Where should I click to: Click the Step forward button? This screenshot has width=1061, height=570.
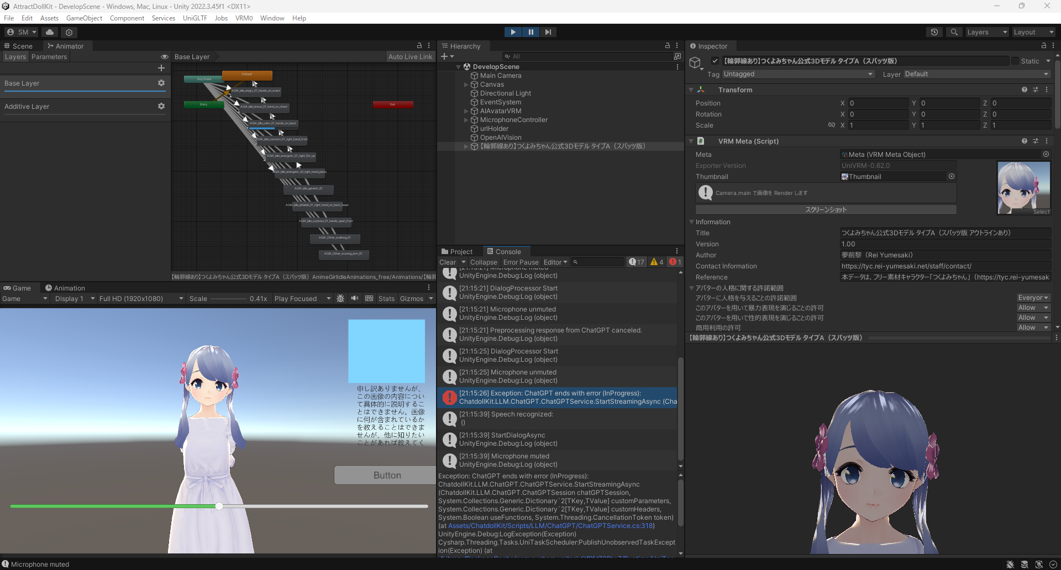[548, 32]
